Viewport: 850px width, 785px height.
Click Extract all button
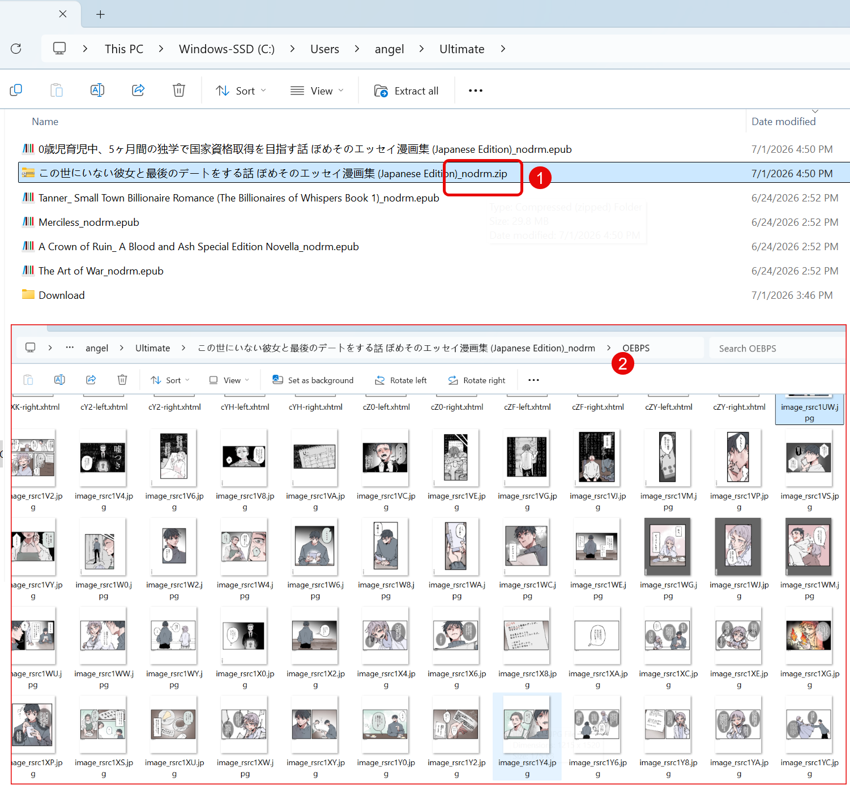(407, 91)
